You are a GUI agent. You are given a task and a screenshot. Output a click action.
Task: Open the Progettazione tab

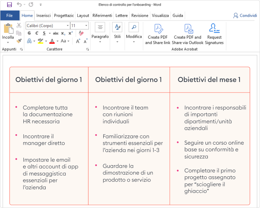[x=64, y=16]
